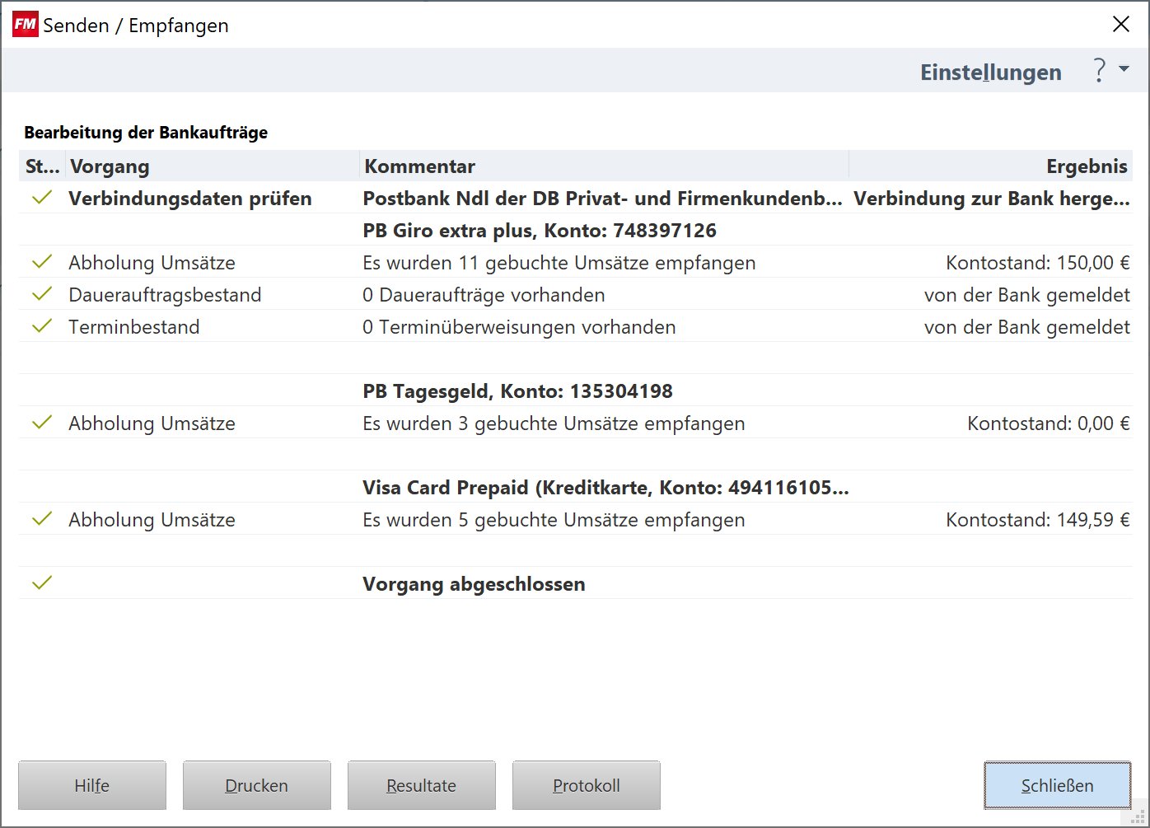1150x828 pixels.
Task: Click the Schließen button
Action: pyautogui.click(x=1058, y=785)
